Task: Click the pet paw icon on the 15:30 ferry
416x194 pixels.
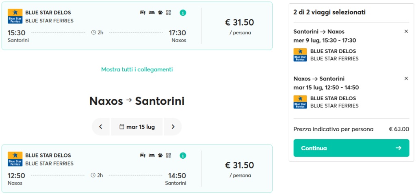Action: click(160, 13)
